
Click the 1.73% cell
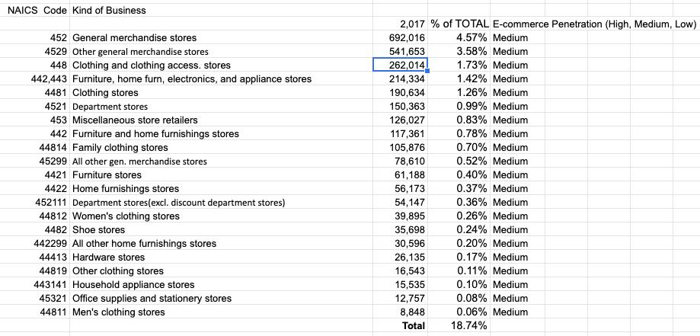459,66
